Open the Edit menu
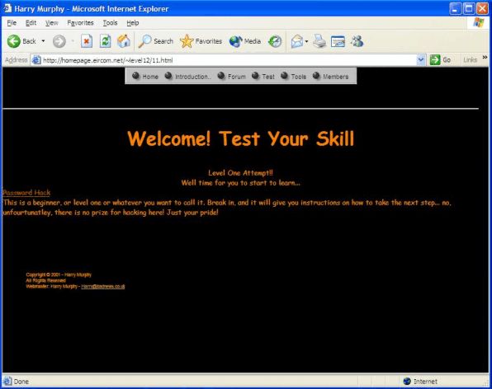492x389 pixels. click(31, 23)
